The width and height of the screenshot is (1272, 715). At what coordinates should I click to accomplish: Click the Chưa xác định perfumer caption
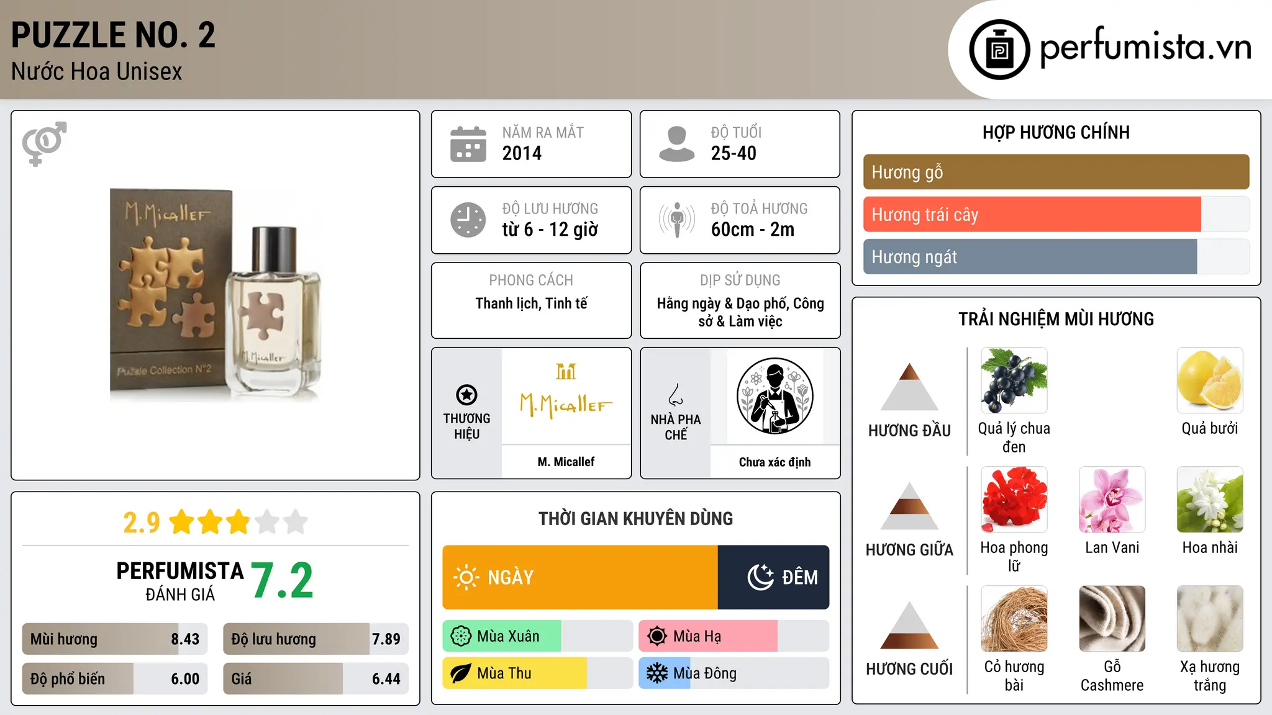point(775,462)
